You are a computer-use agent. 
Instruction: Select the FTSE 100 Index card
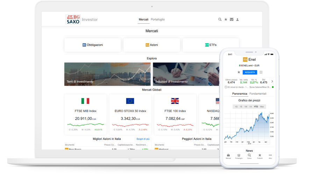175,114
